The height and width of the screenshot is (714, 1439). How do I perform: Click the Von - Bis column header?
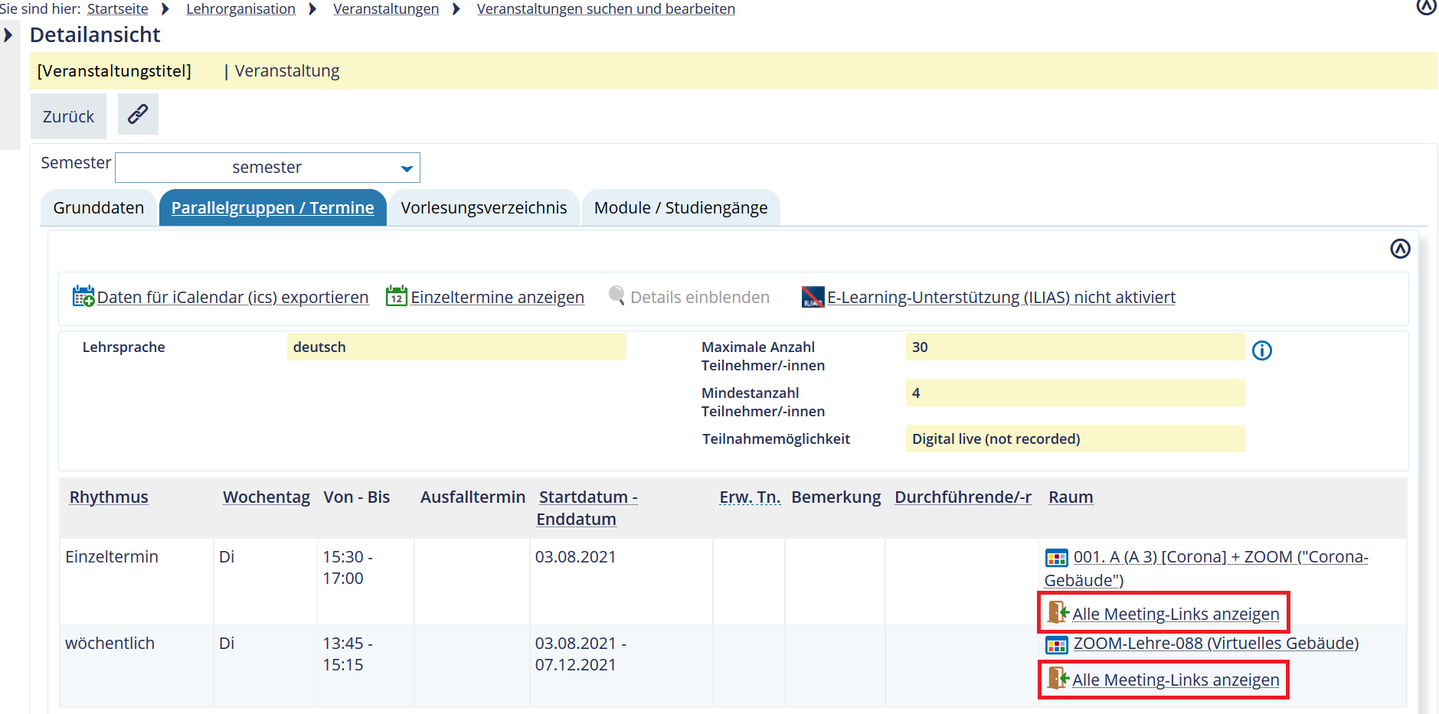[357, 497]
